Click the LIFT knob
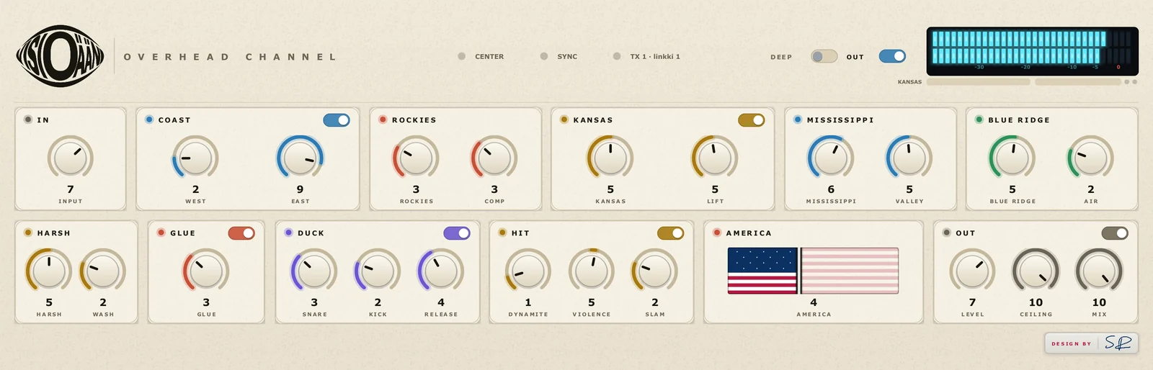 (x=715, y=158)
